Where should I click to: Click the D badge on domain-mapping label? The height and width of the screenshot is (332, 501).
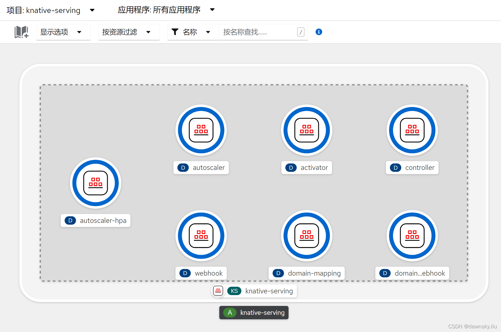tap(278, 273)
